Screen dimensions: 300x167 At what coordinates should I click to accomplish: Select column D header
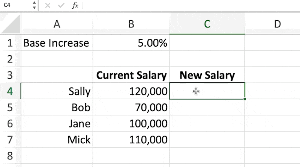coord(273,24)
